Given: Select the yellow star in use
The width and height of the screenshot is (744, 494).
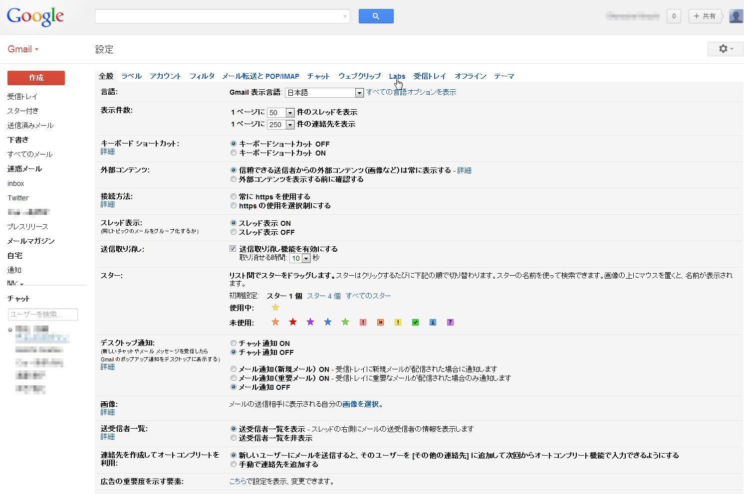Looking at the screenshot, I should tap(275, 308).
